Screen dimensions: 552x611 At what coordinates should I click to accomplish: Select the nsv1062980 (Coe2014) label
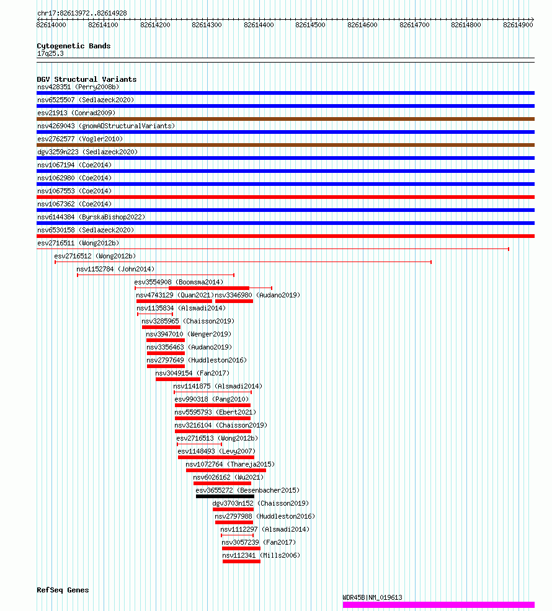[74, 178]
